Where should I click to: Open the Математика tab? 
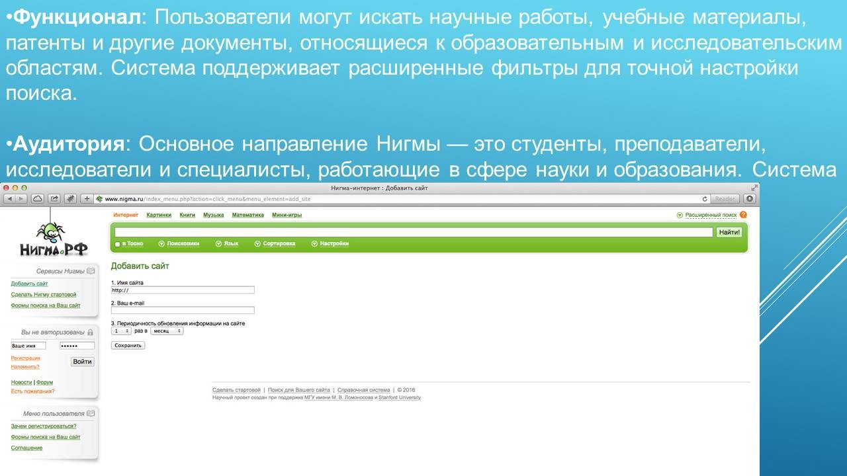point(247,215)
